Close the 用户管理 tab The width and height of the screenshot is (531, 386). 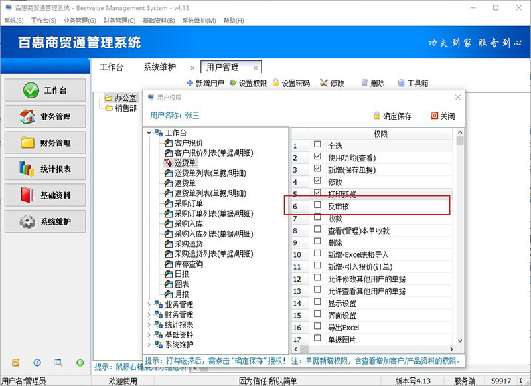[256, 68]
